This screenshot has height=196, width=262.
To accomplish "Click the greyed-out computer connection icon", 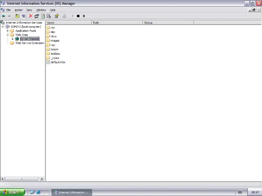I will tap(64, 16).
